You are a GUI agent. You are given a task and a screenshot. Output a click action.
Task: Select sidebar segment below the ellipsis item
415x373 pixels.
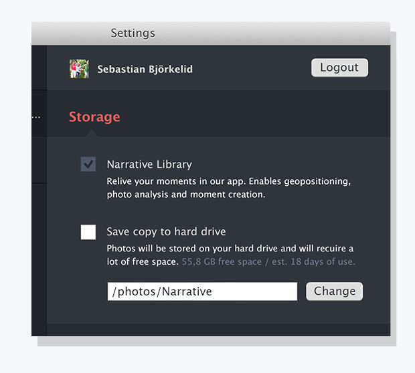[x=39, y=160]
